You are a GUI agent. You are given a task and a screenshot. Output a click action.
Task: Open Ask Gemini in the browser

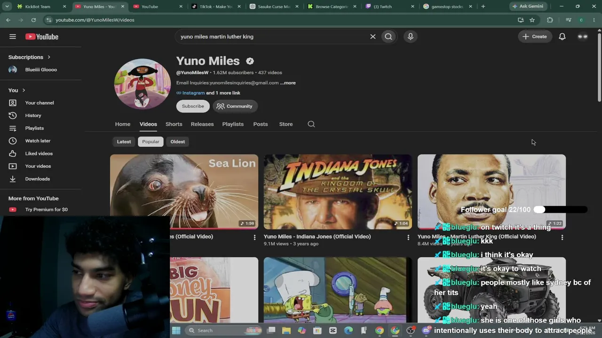coord(527,7)
